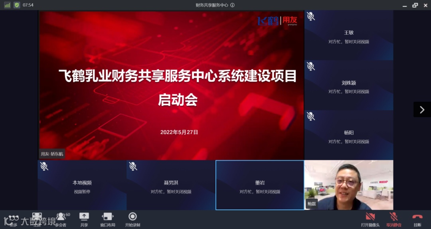431x229 pixels.
Task: Show next page of participants with right arrow
Action: click(x=422, y=110)
